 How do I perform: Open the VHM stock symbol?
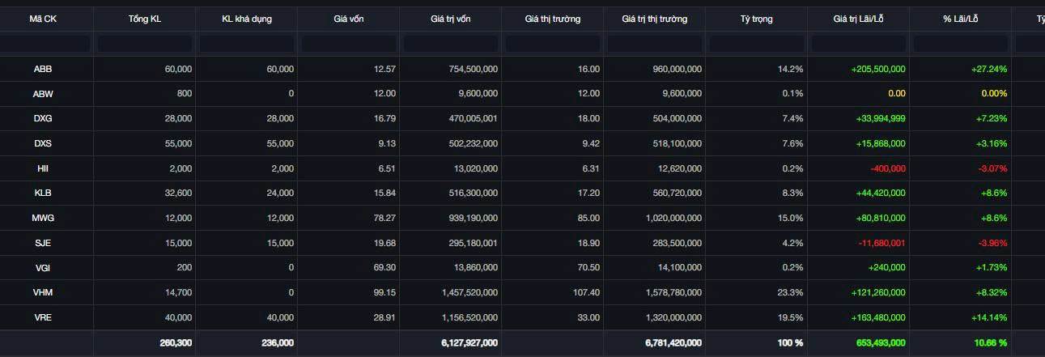coord(43,292)
